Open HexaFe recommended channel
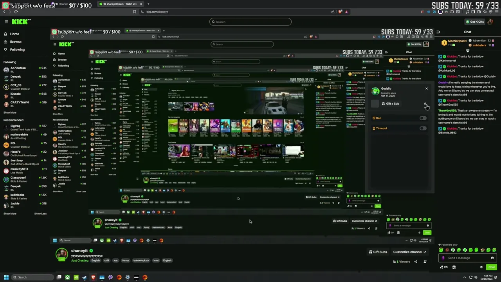Viewport: 501px width, 282px height. [24, 154]
